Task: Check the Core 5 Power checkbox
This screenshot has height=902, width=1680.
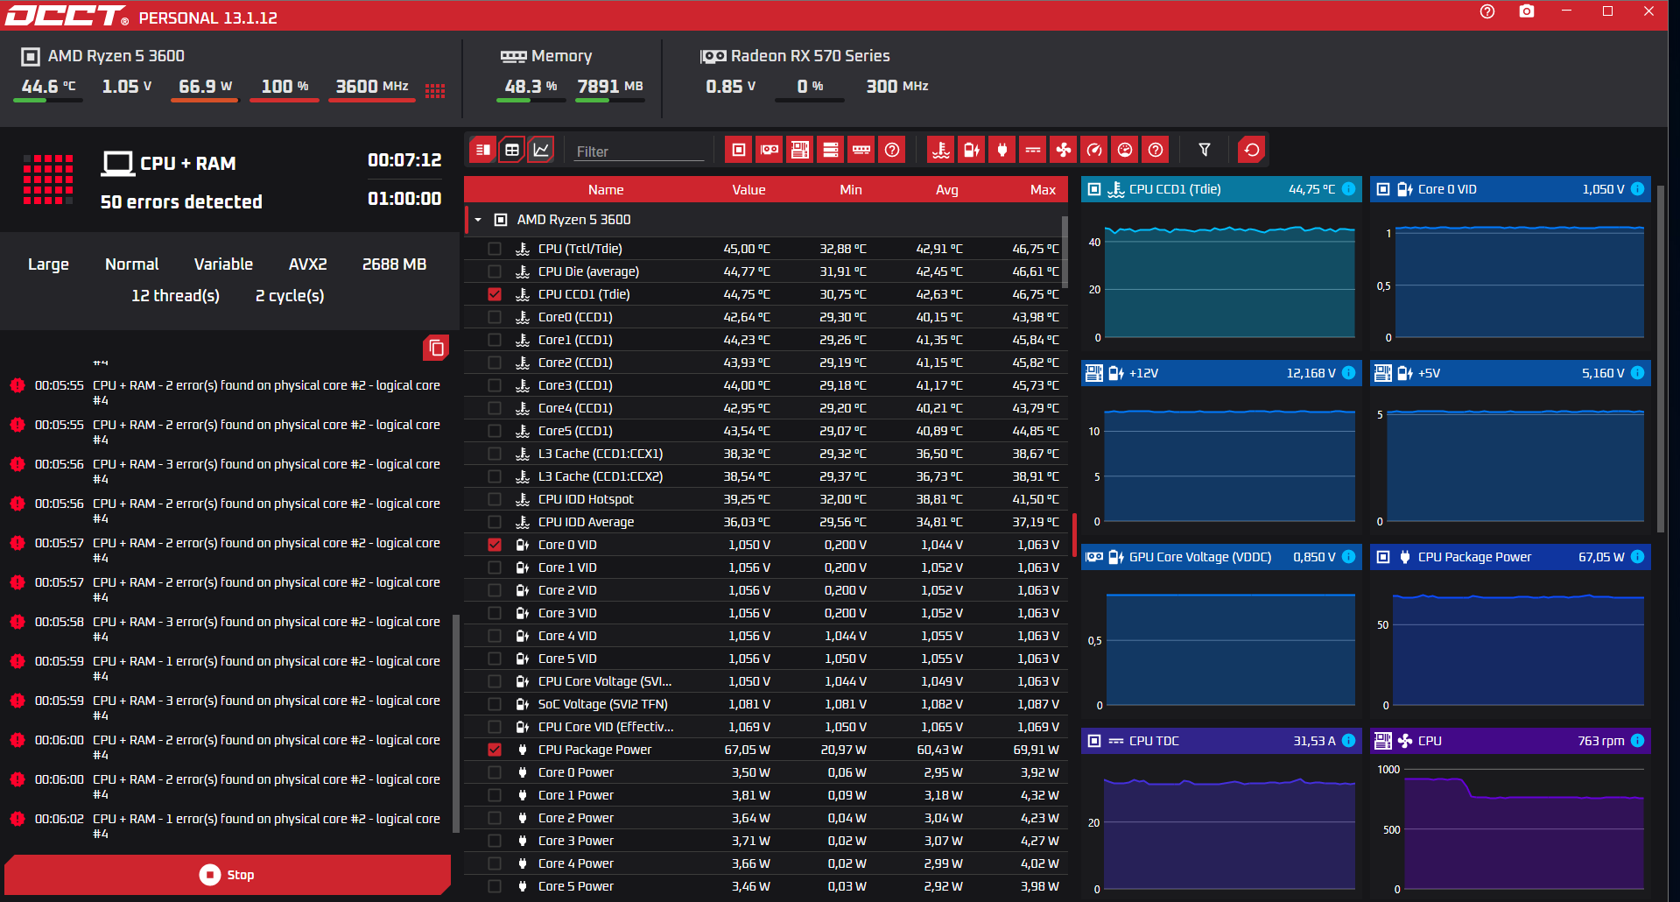Action: pyautogui.click(x=495, y=886)
